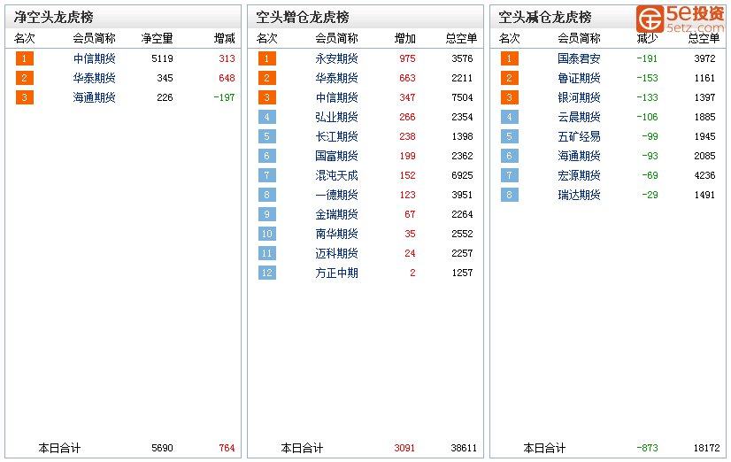Click the 5e投资 logo

tap(681, 19)
